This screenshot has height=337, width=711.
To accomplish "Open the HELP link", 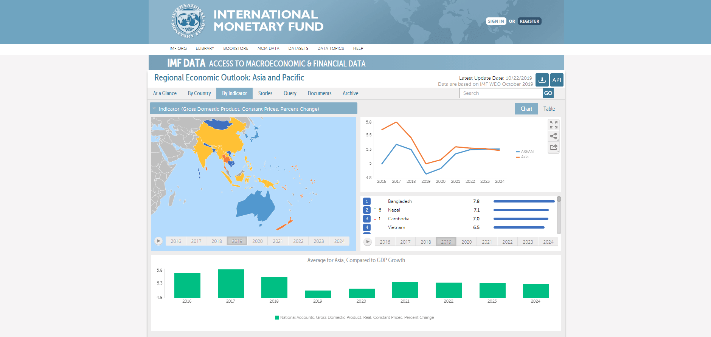I will [358, 48].
